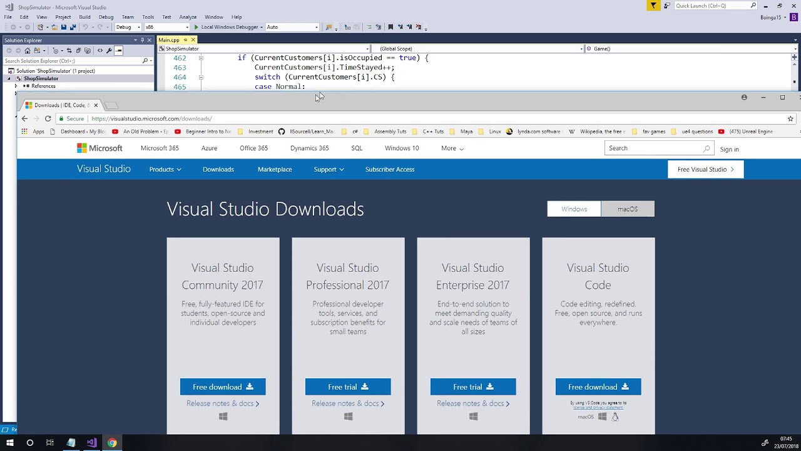
Task: Close the Downloads Chrome tab
Action: pos(96,105)
